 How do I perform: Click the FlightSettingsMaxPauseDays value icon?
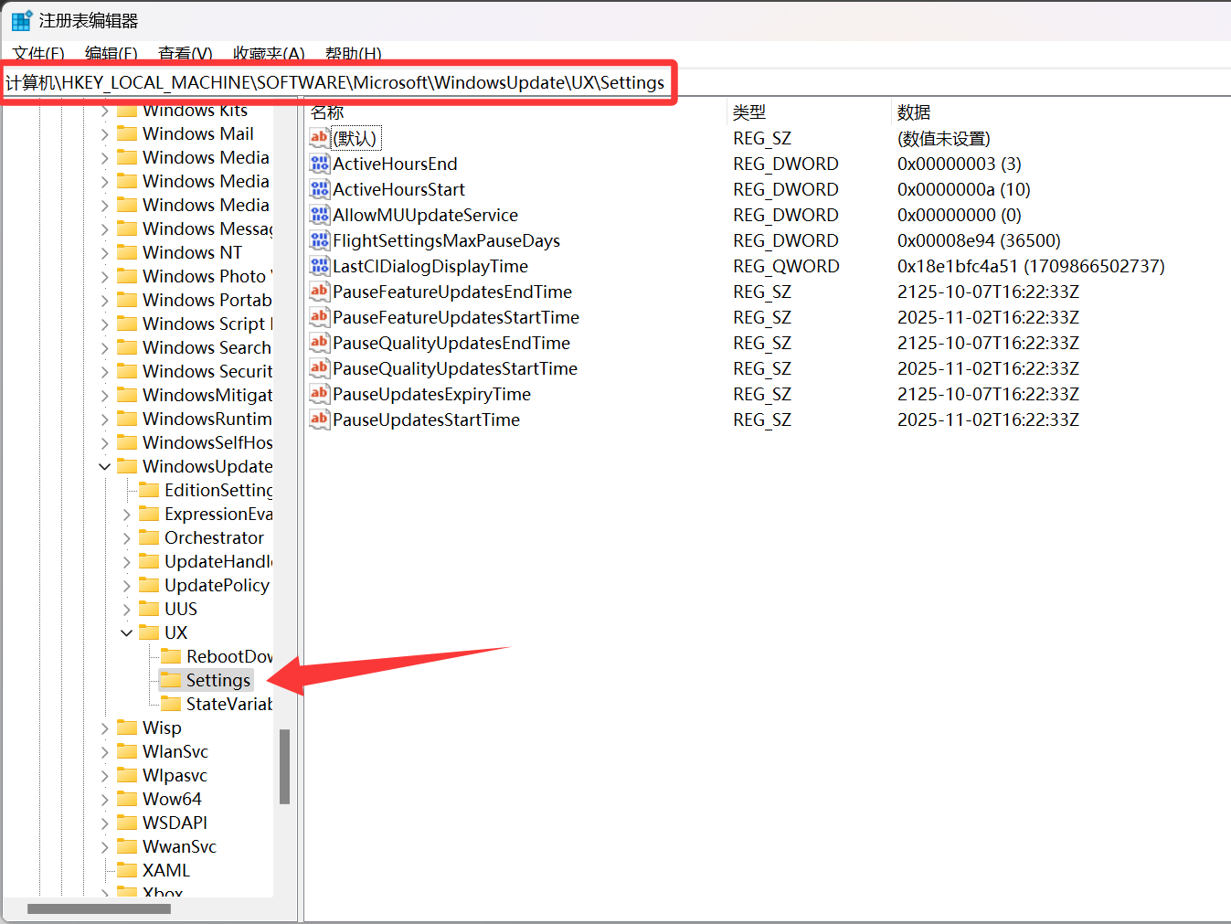click(x=319, y=240)
